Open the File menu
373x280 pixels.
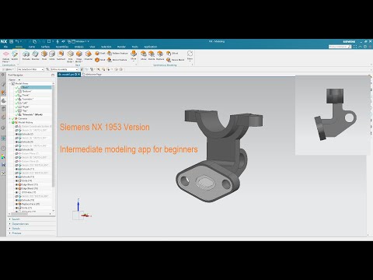coord(5,47)
